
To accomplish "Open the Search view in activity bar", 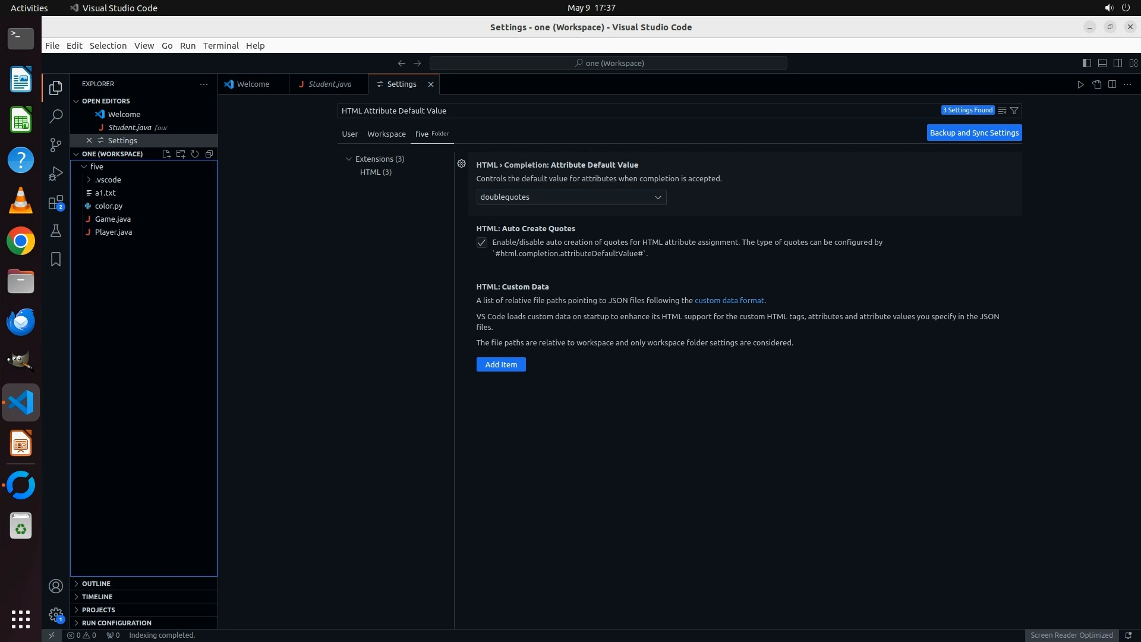I will (55, 116).
